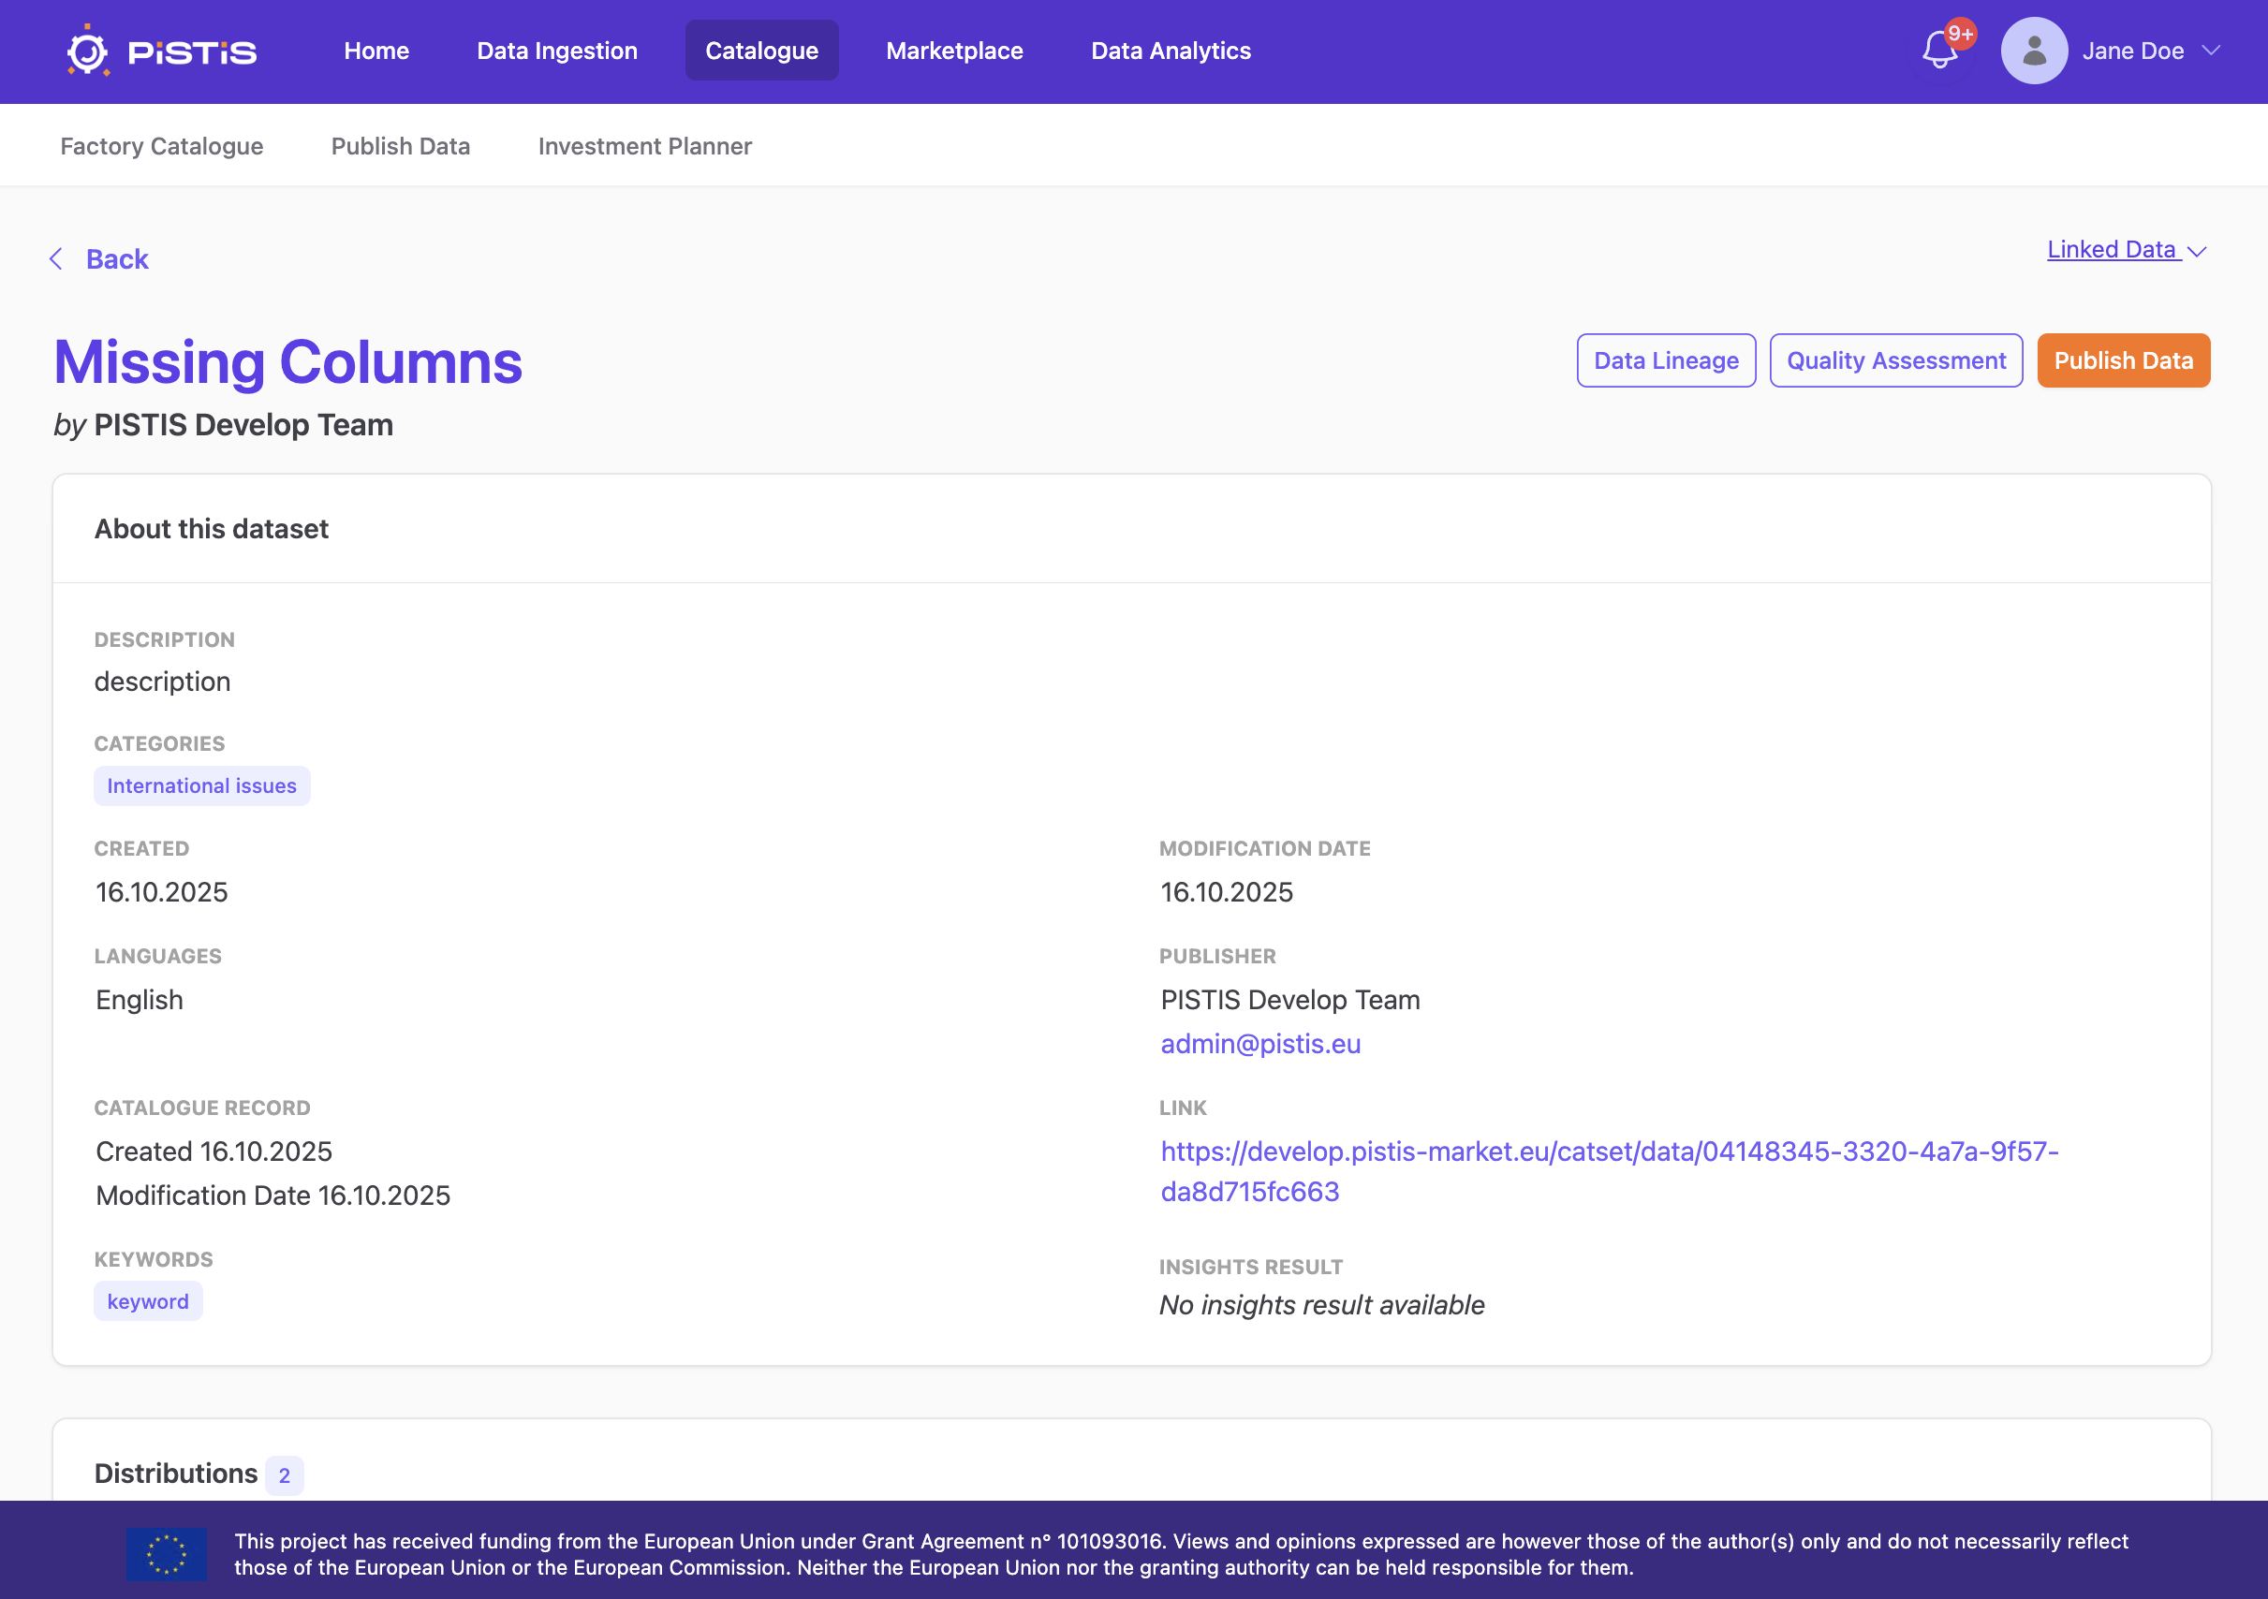2268x1599 pixels.
Task: Click the Created 16.10.2025 catalogue record line
Action: [214, 1152]
